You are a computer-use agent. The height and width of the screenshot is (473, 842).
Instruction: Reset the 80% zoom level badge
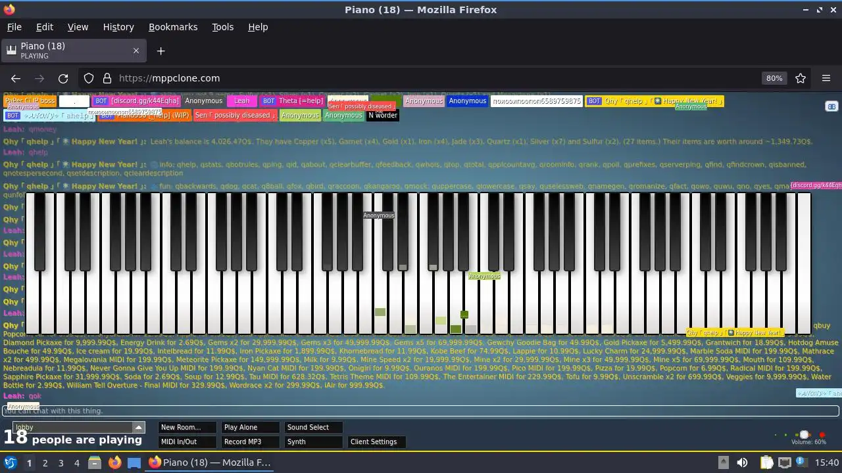pos(774,78)
